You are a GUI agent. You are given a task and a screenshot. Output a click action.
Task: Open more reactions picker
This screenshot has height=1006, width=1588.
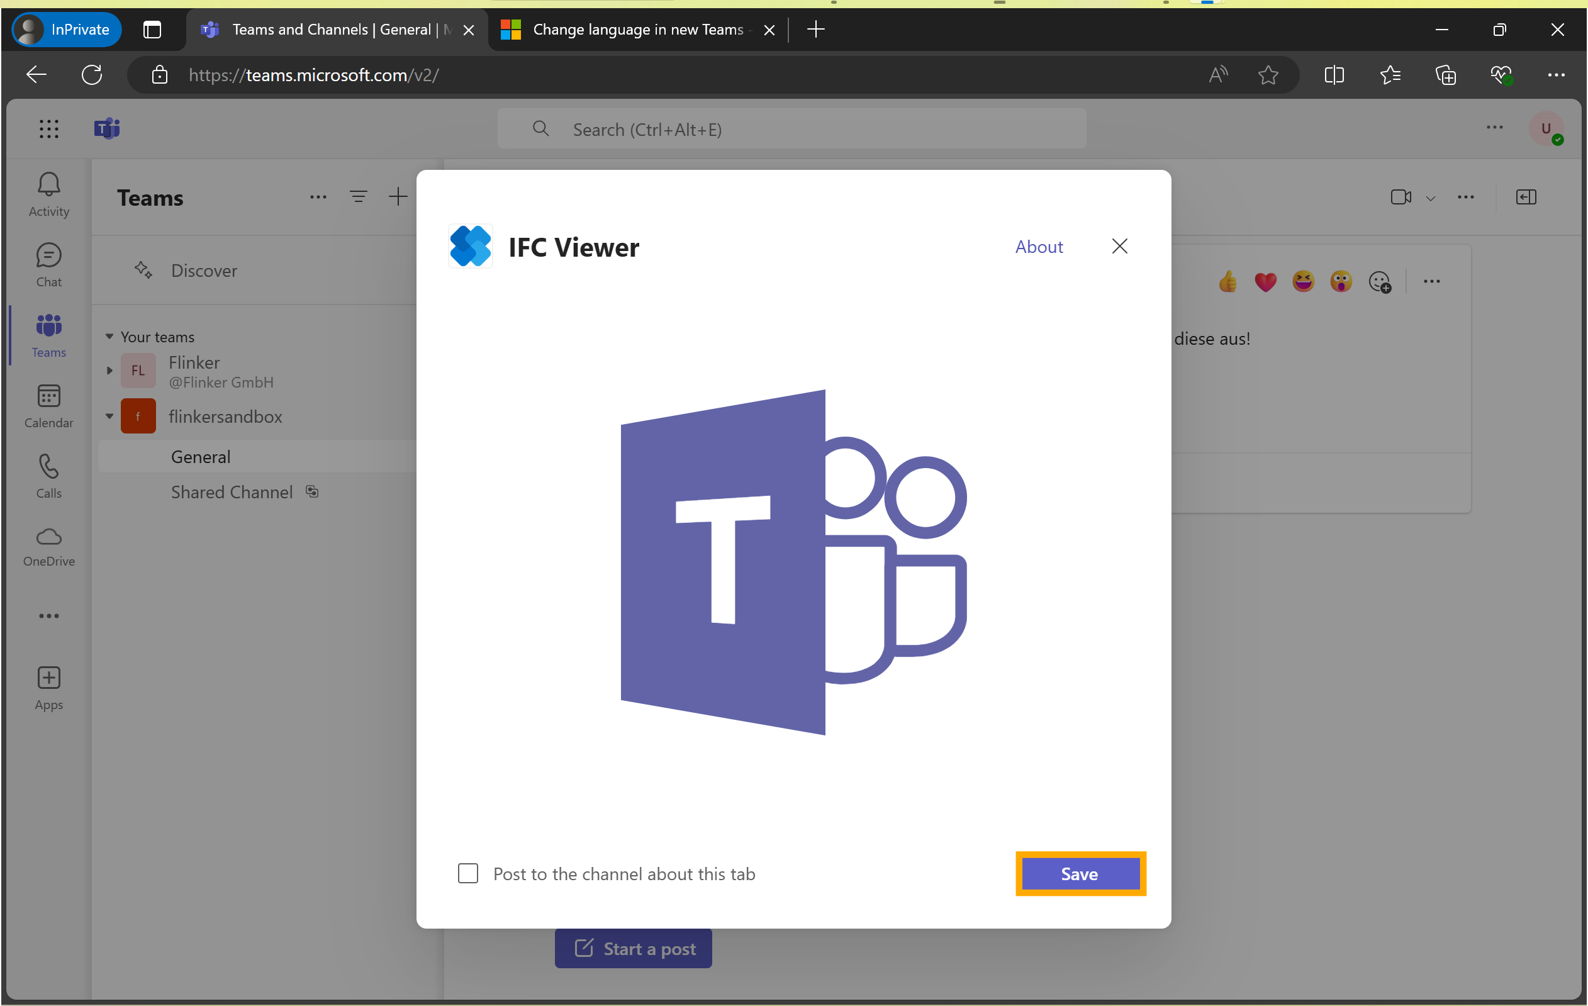[1380, 282]
